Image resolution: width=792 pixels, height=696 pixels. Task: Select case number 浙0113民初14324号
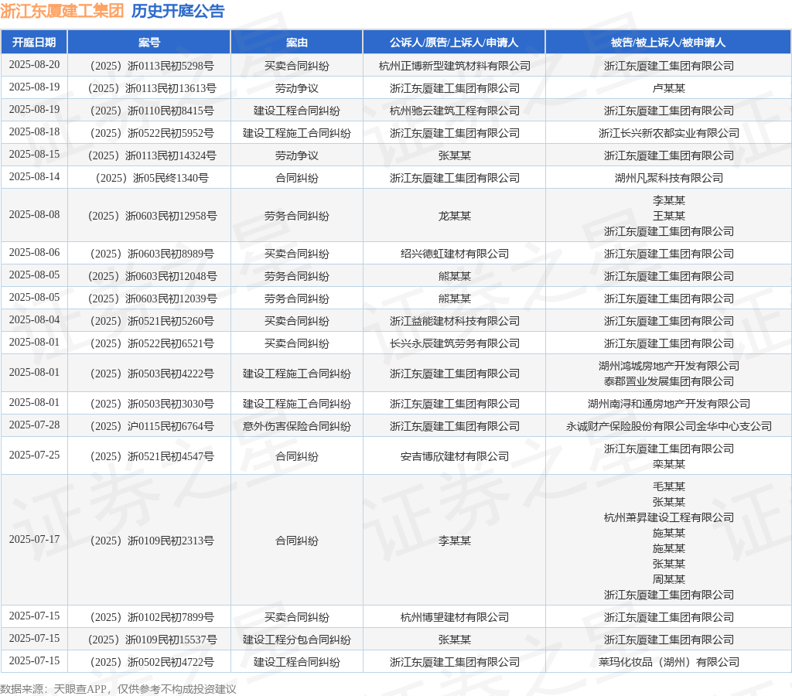[x=171, y=155]
